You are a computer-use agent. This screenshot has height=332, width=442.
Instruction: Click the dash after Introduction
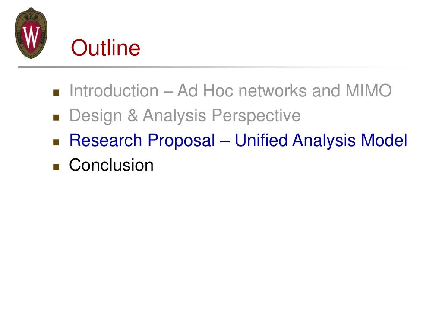[x=168, y=92]
